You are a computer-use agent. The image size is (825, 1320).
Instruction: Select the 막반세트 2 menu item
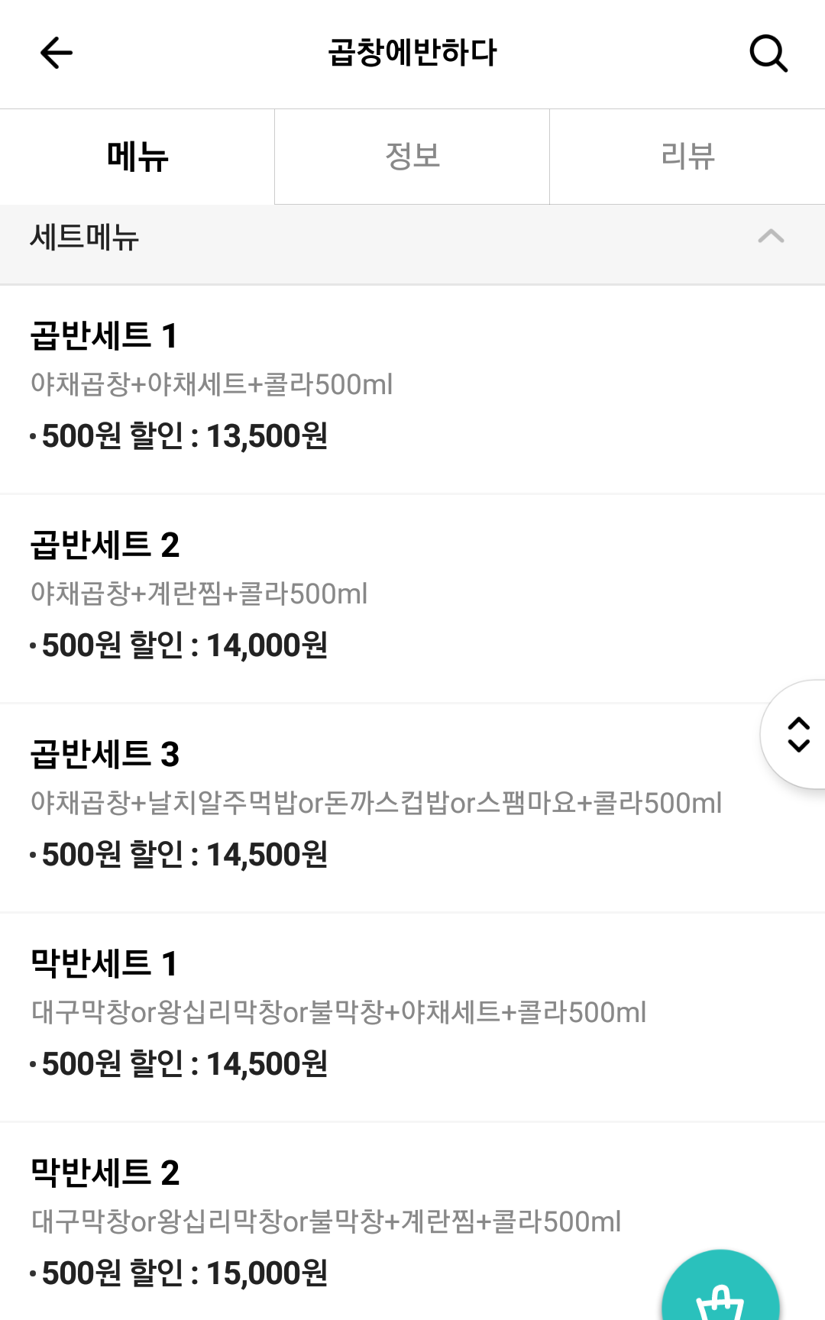(105, 1173)
